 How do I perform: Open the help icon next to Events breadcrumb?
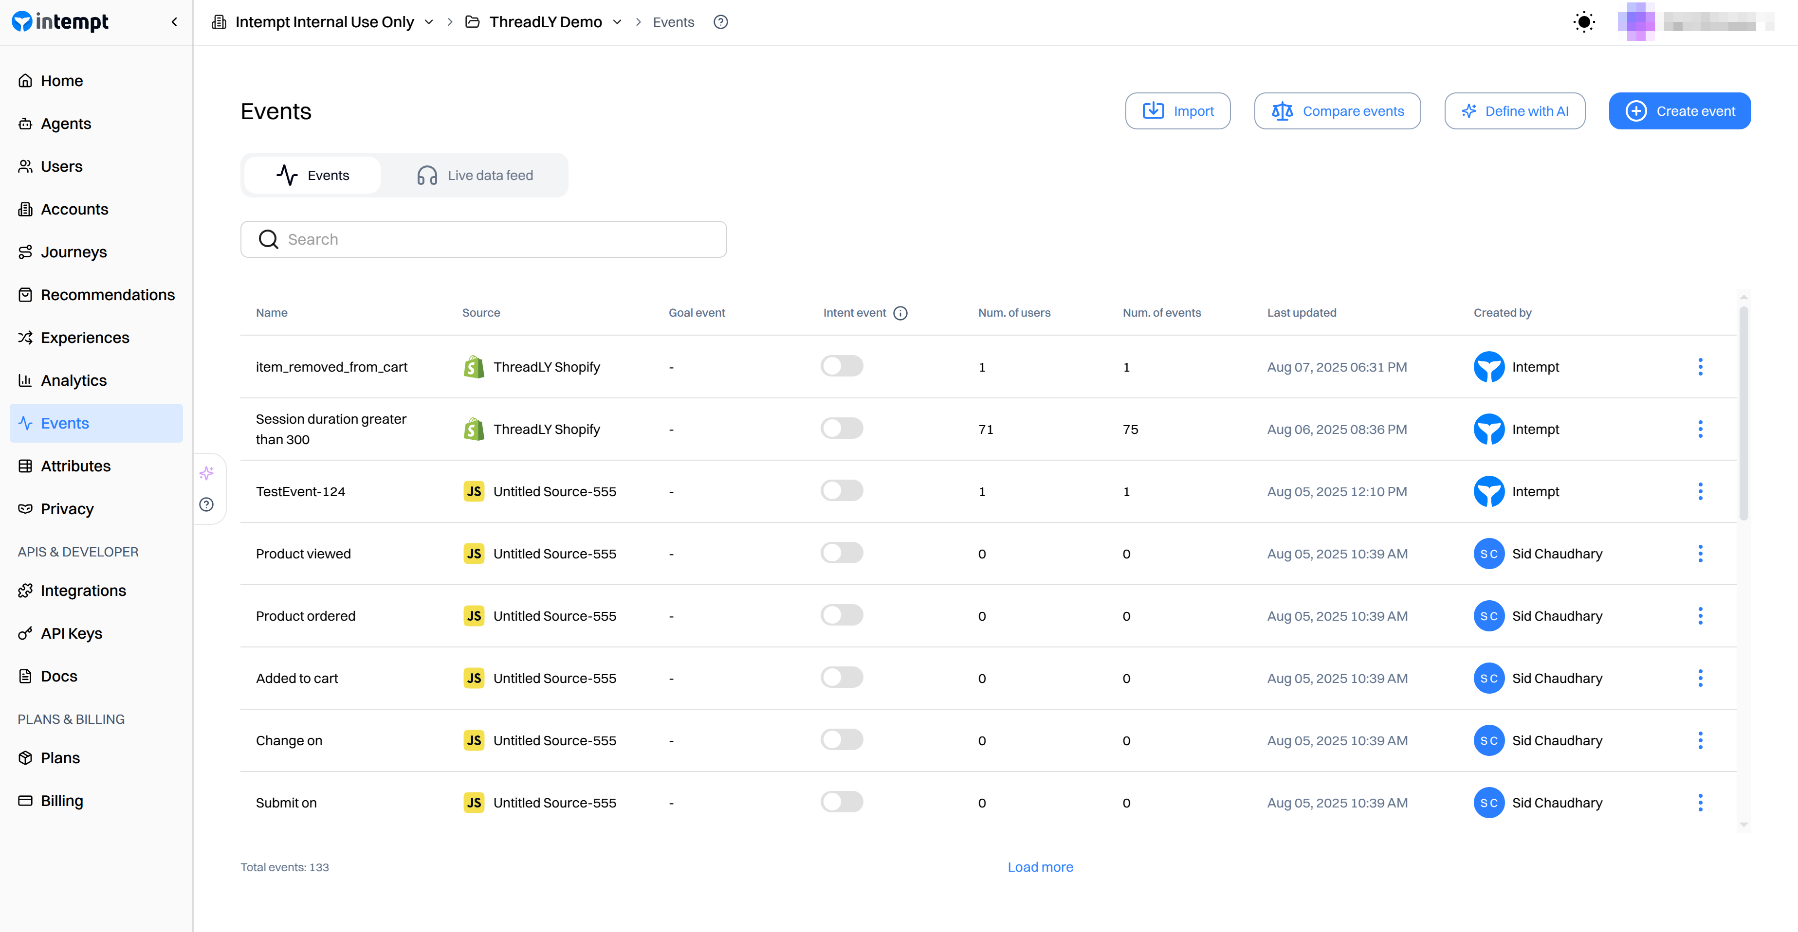pos(721,22)
